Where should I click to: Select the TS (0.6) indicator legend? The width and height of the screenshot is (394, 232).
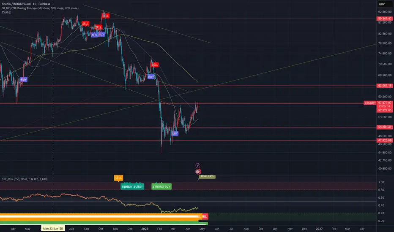pos(6,12)
